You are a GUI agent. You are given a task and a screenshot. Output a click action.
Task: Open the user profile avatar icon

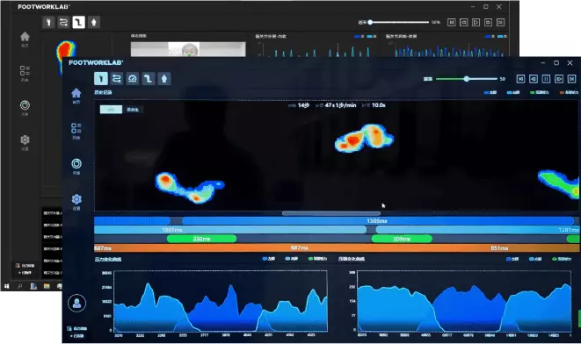click(x=76, y=304)
